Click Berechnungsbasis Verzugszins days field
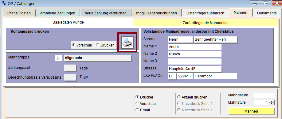Image resolution: width=282 pixels, height=119 pixels. pyautogui.click(x=70, y=77)
